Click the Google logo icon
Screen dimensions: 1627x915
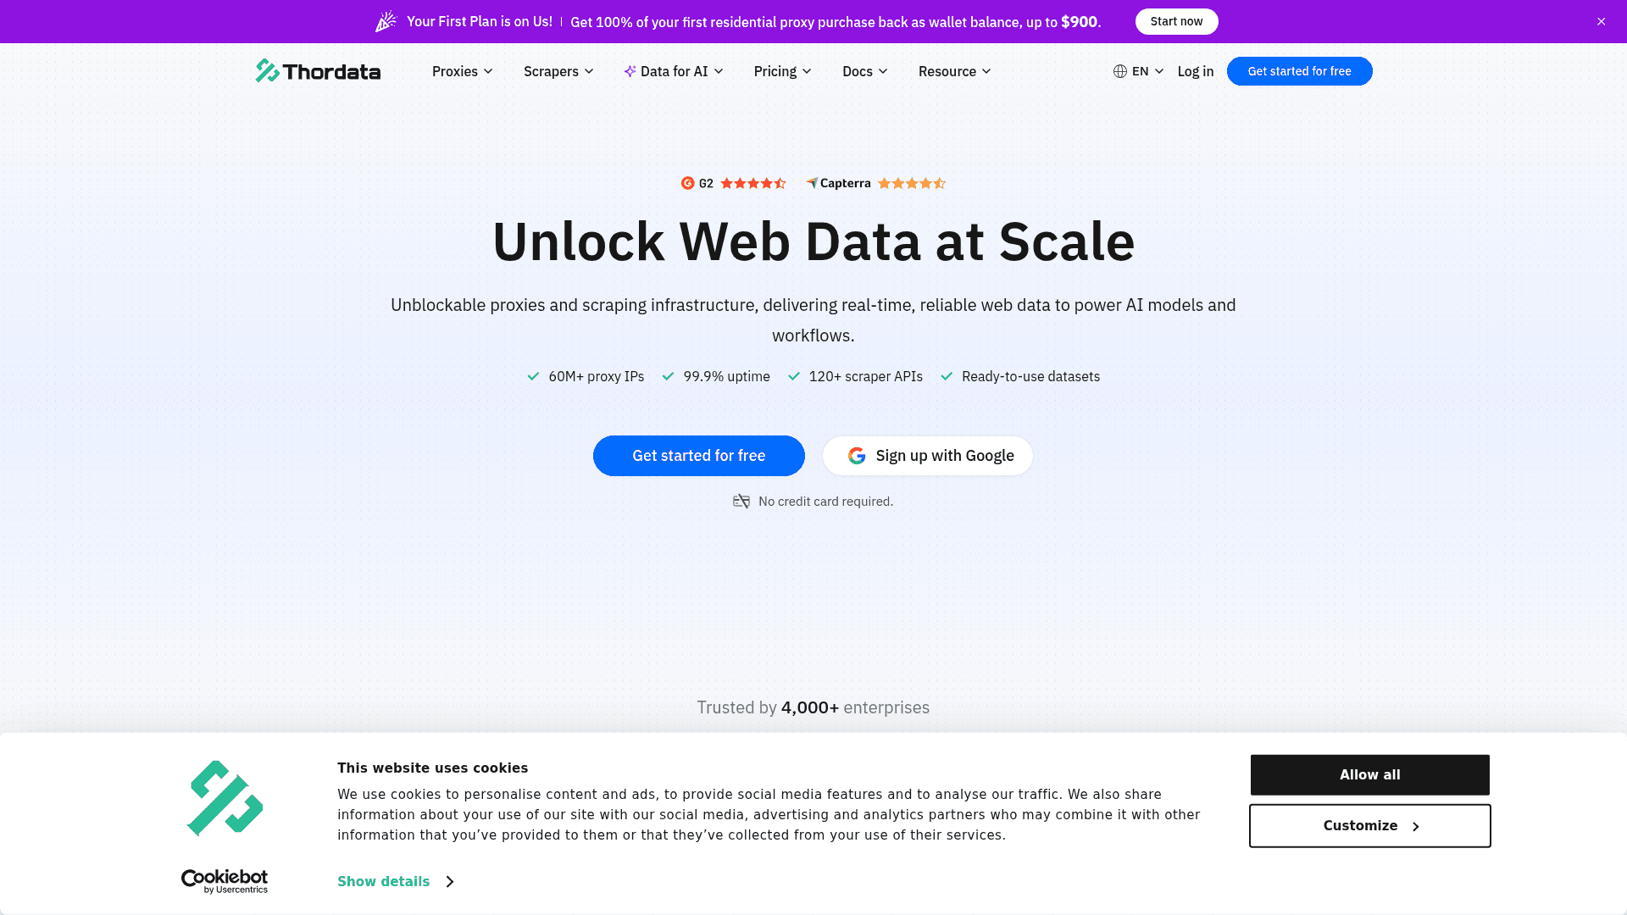(857, 456)
